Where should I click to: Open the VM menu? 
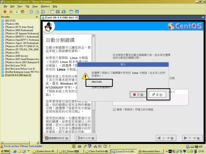(x=27, y=6)
